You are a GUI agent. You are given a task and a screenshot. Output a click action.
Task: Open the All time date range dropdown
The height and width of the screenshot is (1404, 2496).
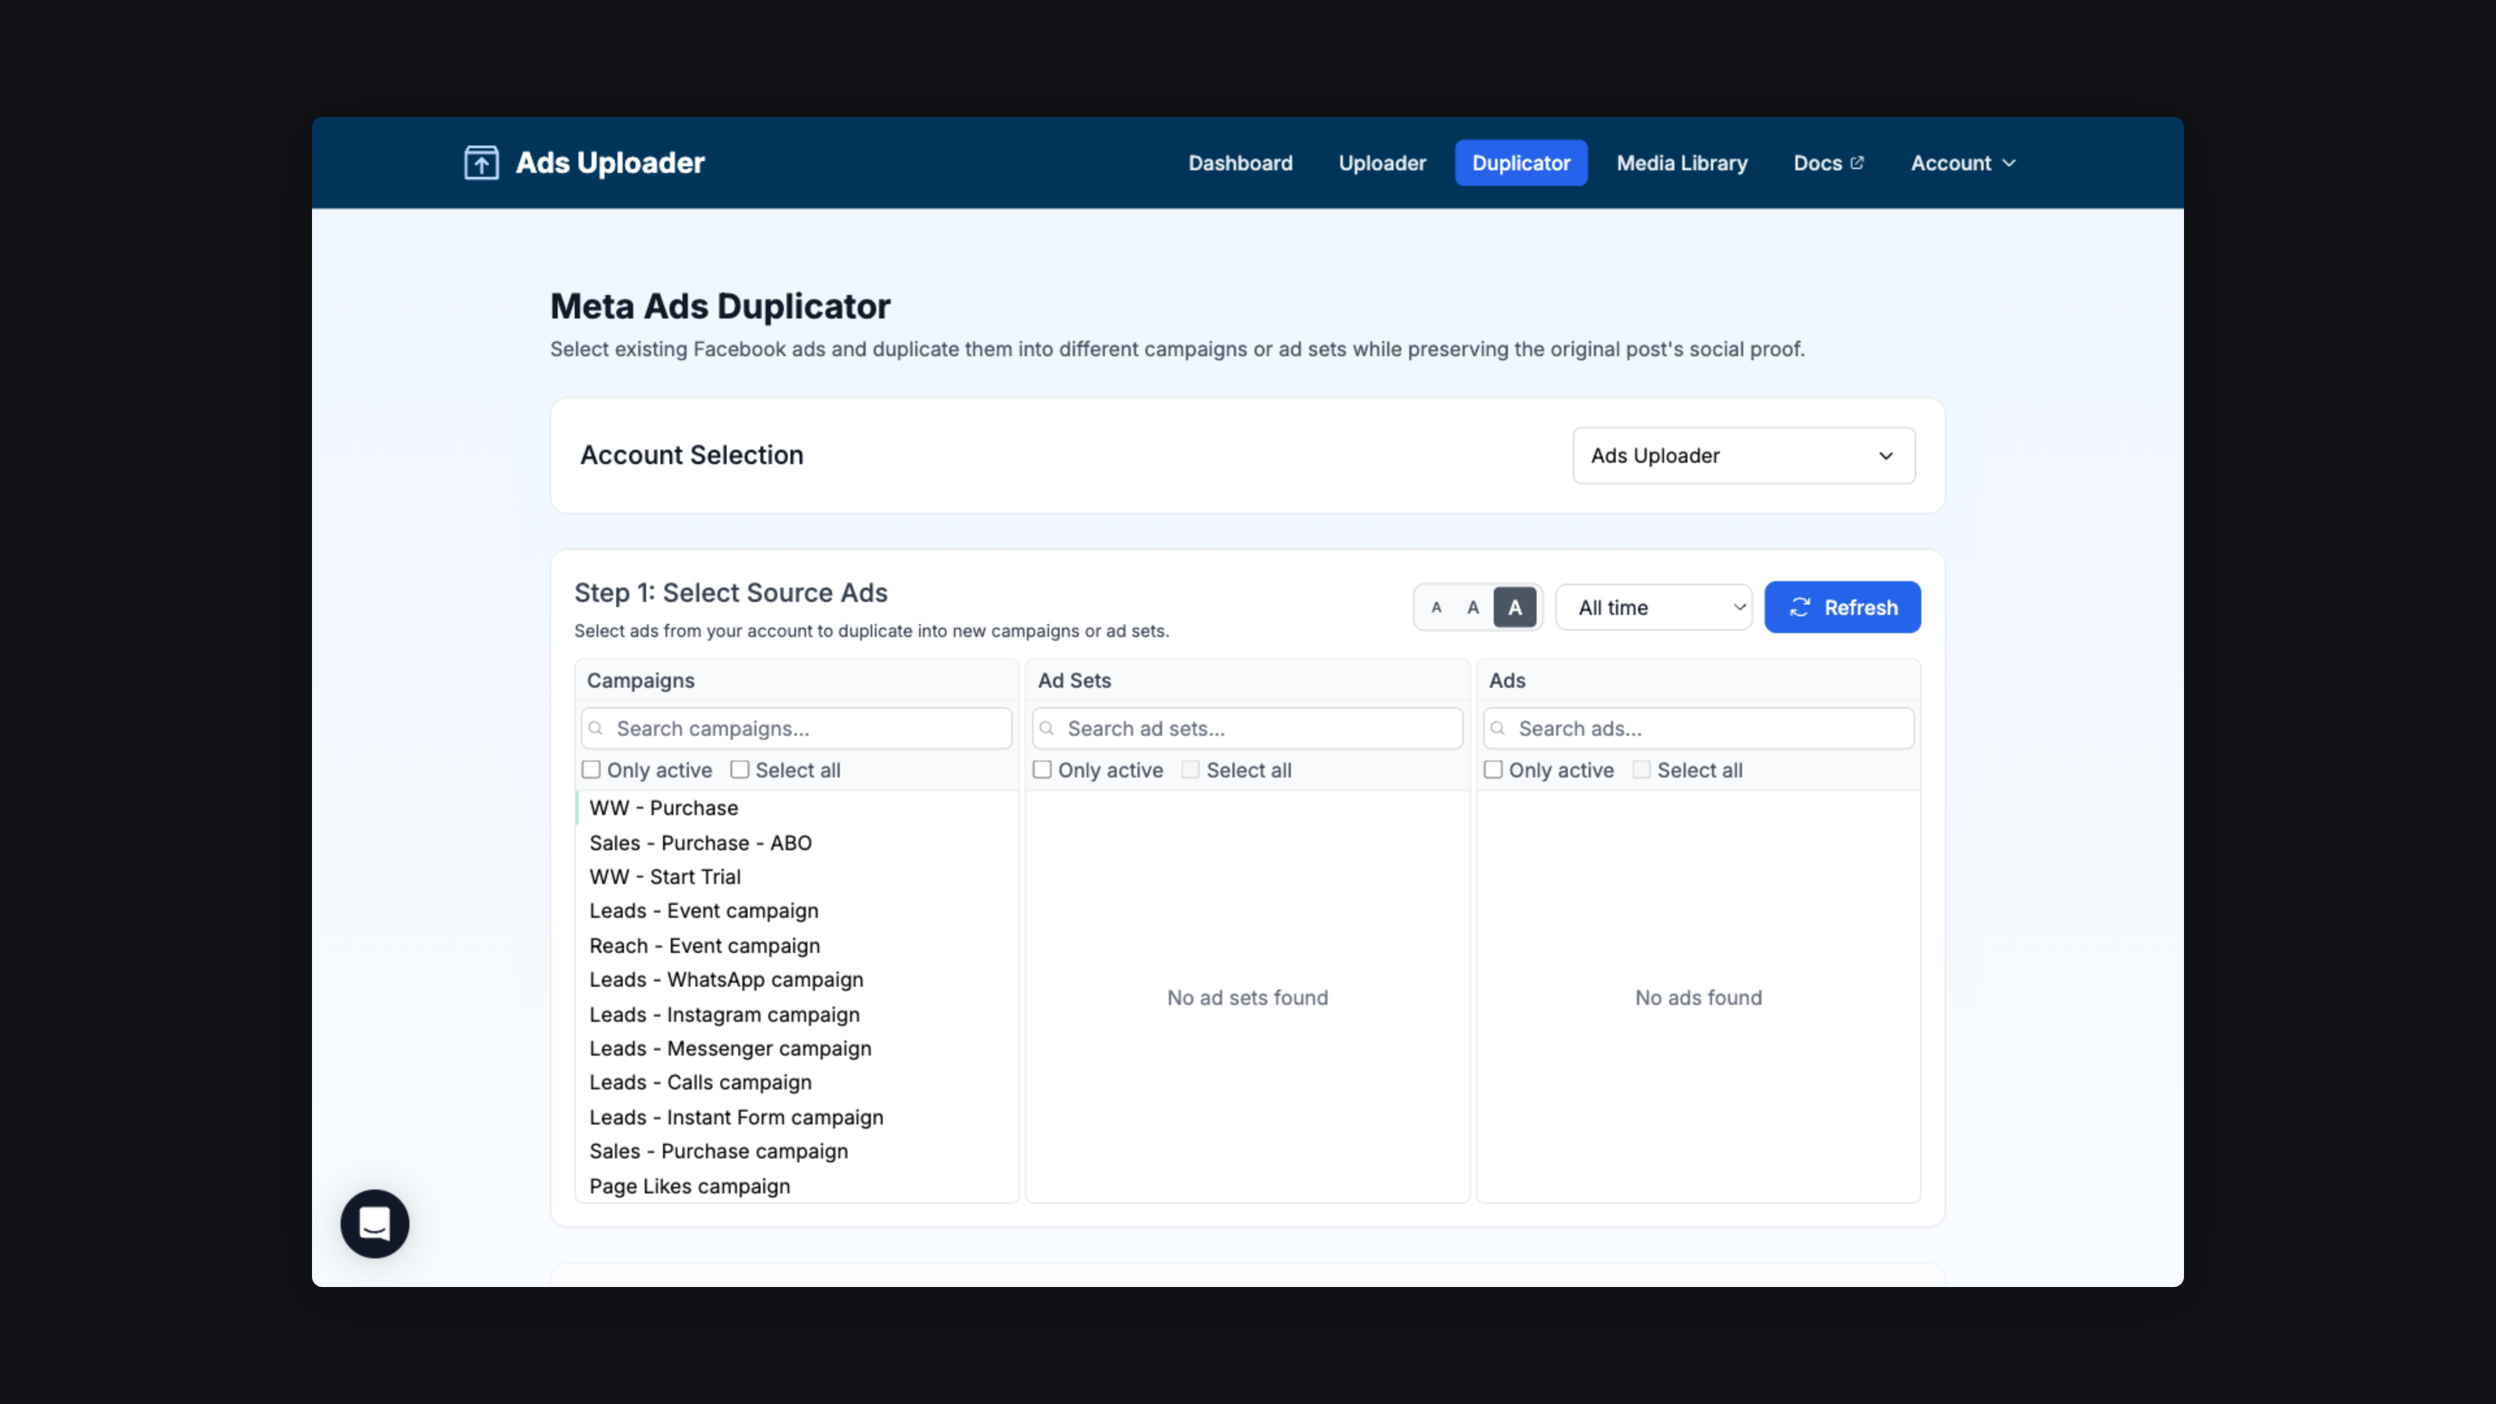(1654, 608)
